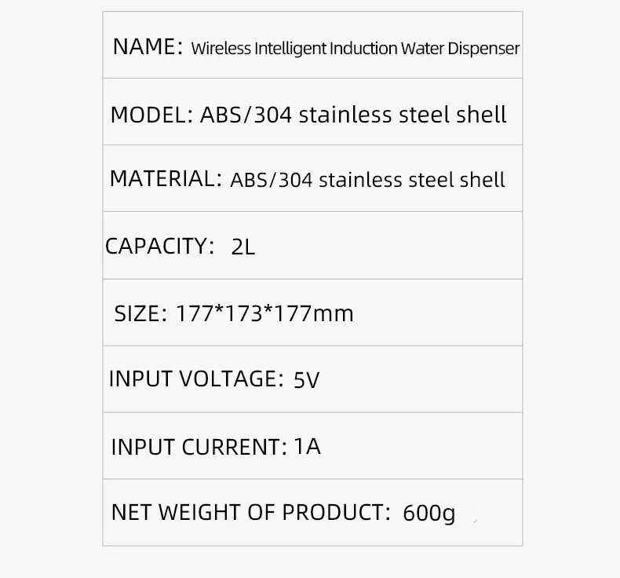
Task: Click ABS/304 stainless steel shell material value
Action: (367, 180)
